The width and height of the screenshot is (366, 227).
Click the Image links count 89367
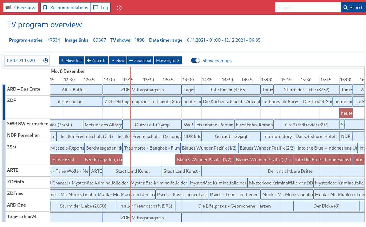click(x=99, y=40)
